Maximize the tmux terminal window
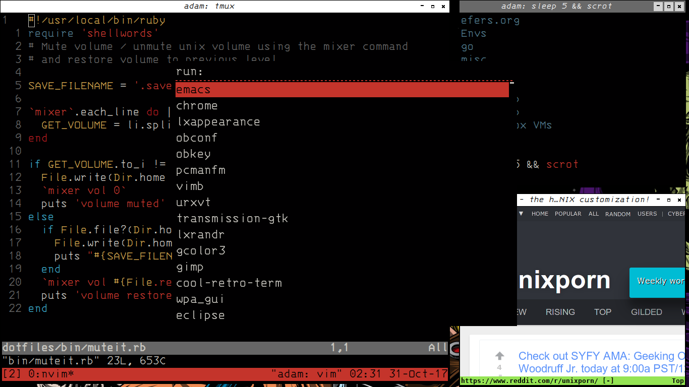Viewport: 689px width, 387px height. pos(433,7)
